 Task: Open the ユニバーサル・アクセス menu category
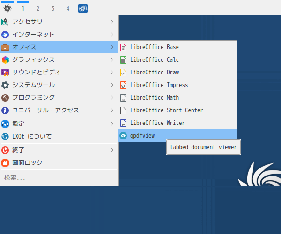point(59,110)
